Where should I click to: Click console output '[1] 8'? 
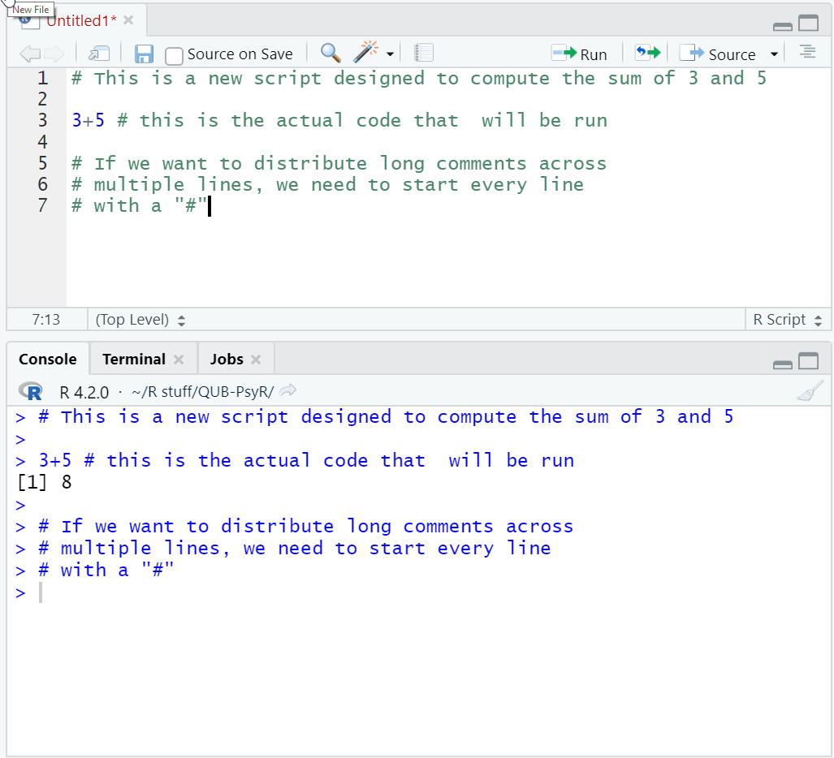(44, 483)
